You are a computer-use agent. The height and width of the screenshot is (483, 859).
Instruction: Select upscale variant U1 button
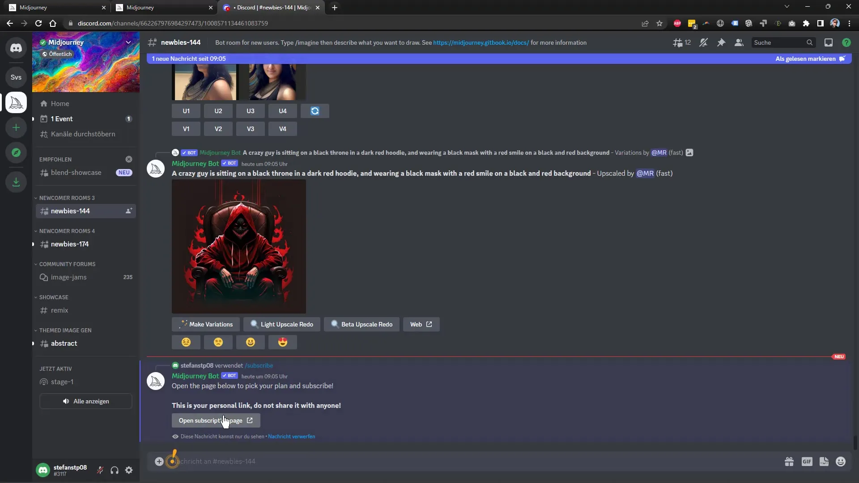tap(187, 111)
